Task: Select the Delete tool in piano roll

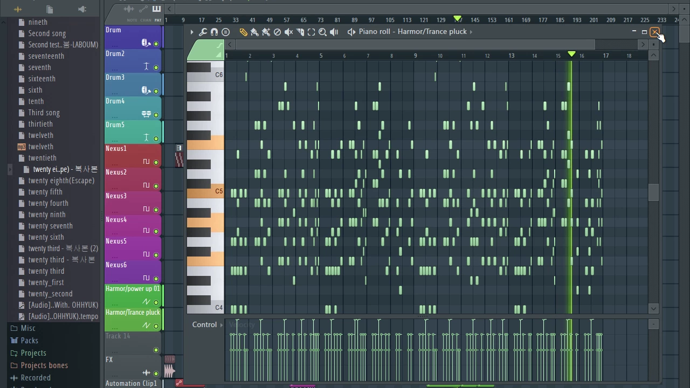Action: 277,32
